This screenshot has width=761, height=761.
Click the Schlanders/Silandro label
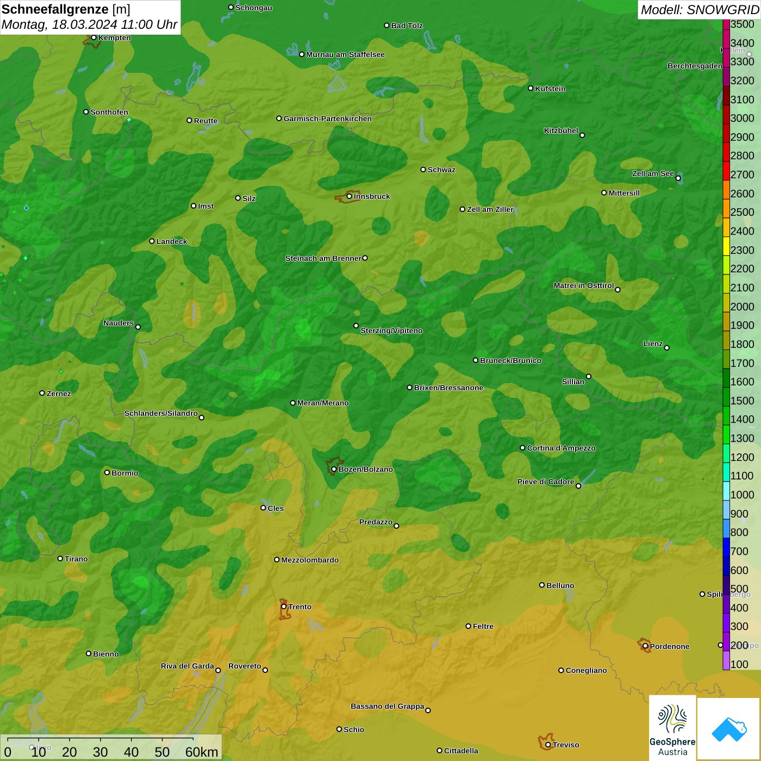161,413
